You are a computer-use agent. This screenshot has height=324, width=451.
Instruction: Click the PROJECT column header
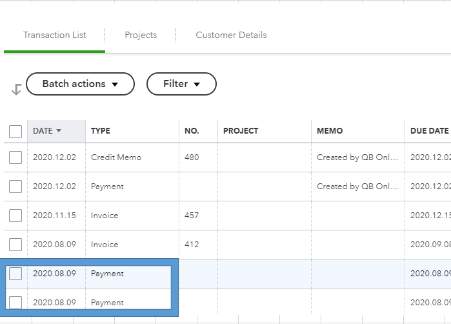coord(241,131)
